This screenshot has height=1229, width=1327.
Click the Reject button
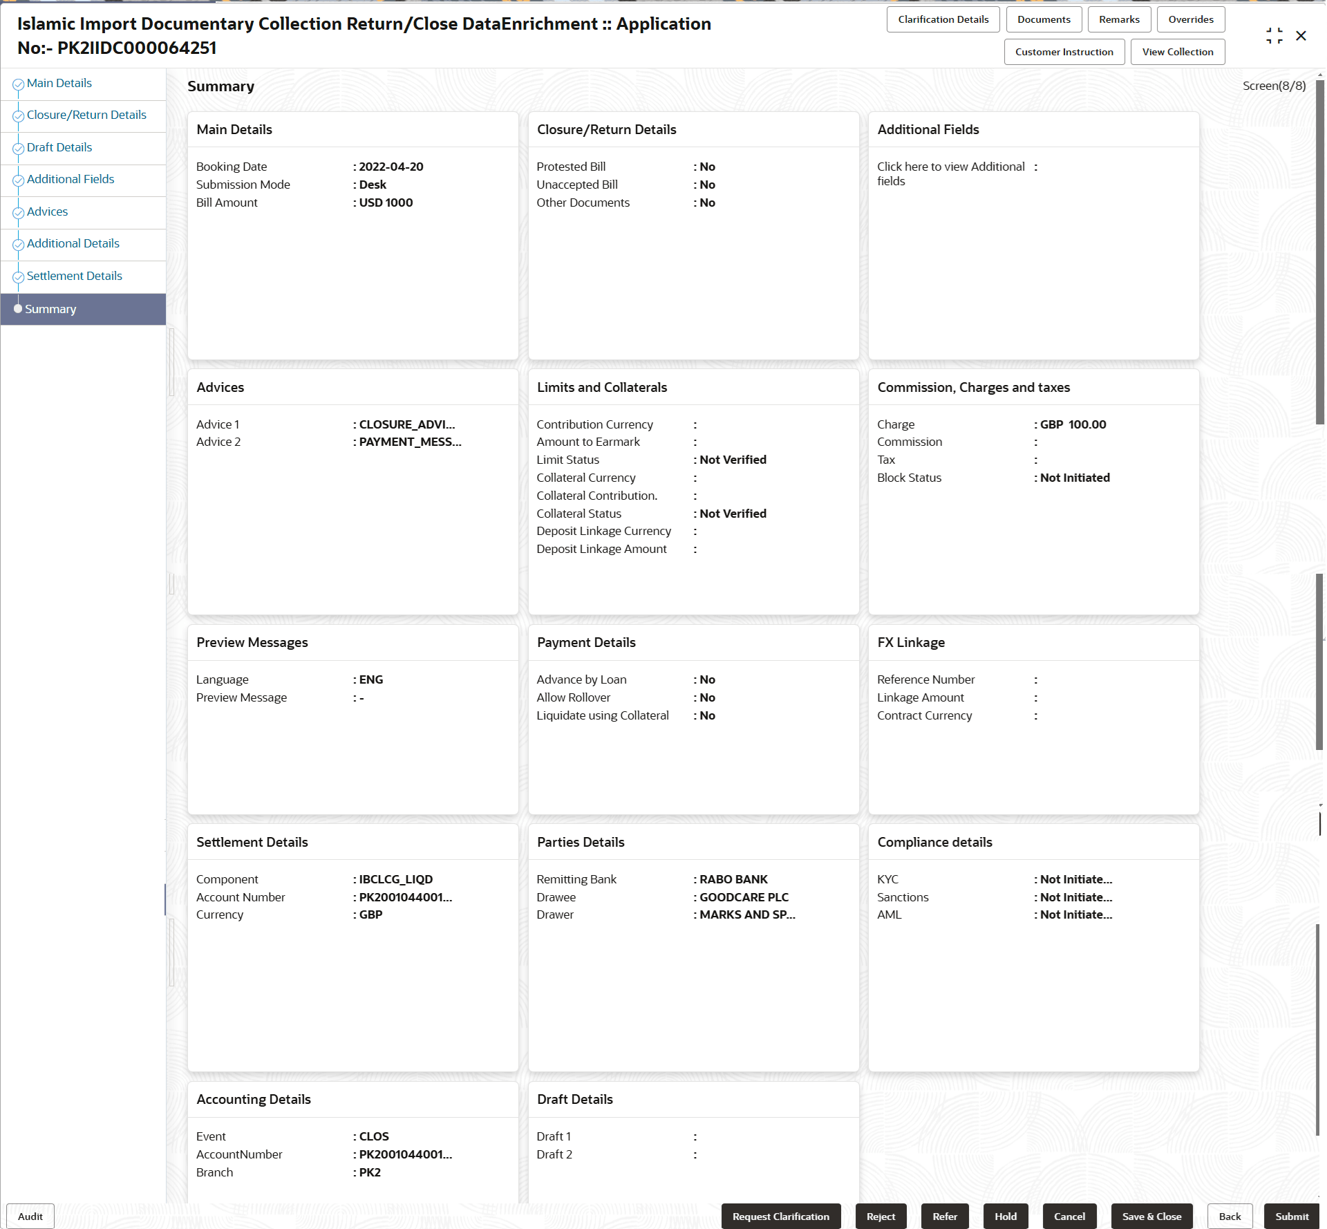click(x=881, y=1216)
